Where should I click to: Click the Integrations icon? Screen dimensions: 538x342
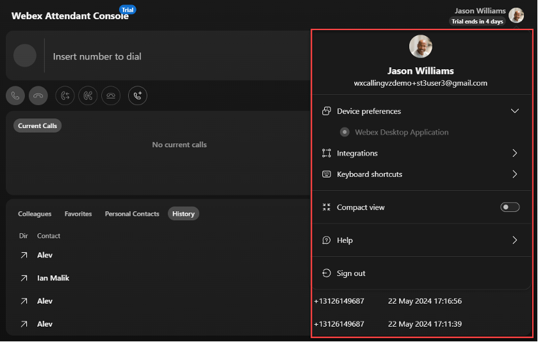coord(326,153)
